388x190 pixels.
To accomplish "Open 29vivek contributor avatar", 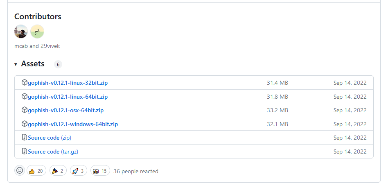I will pyautogui.click(x=37, y=32).
